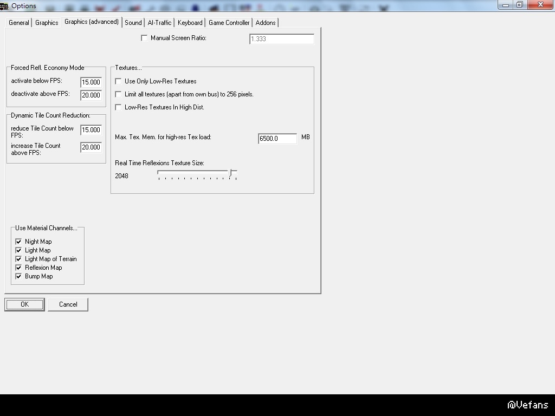Go to the Sound tab

133,23
